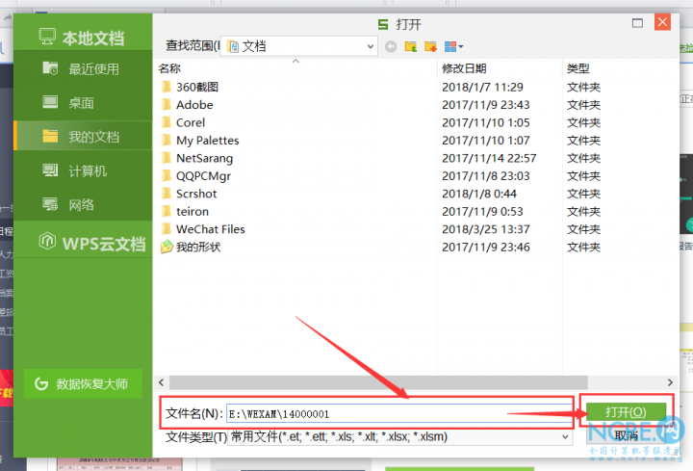Open the 最近使用 (recent) sidebar item
Screen dimensions: 693x471
coord(83,69)
